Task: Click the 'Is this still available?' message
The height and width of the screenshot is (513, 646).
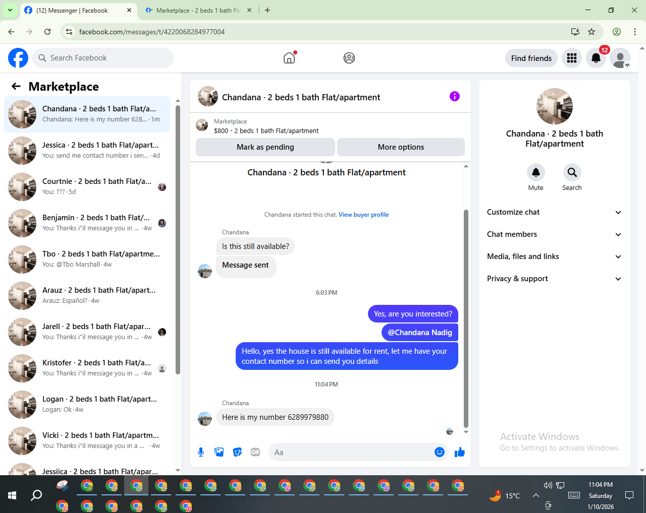Action: tap(255, 246)
